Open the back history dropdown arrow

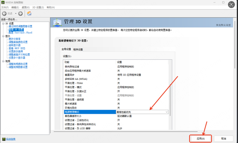(x=16, y=14)
